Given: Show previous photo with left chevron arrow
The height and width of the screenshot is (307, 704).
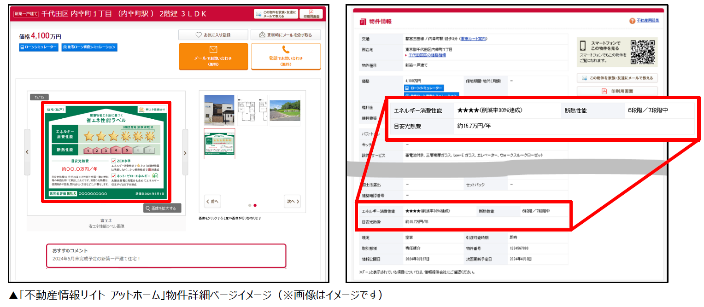Looking at the screenshot, I should pos(27,152).
